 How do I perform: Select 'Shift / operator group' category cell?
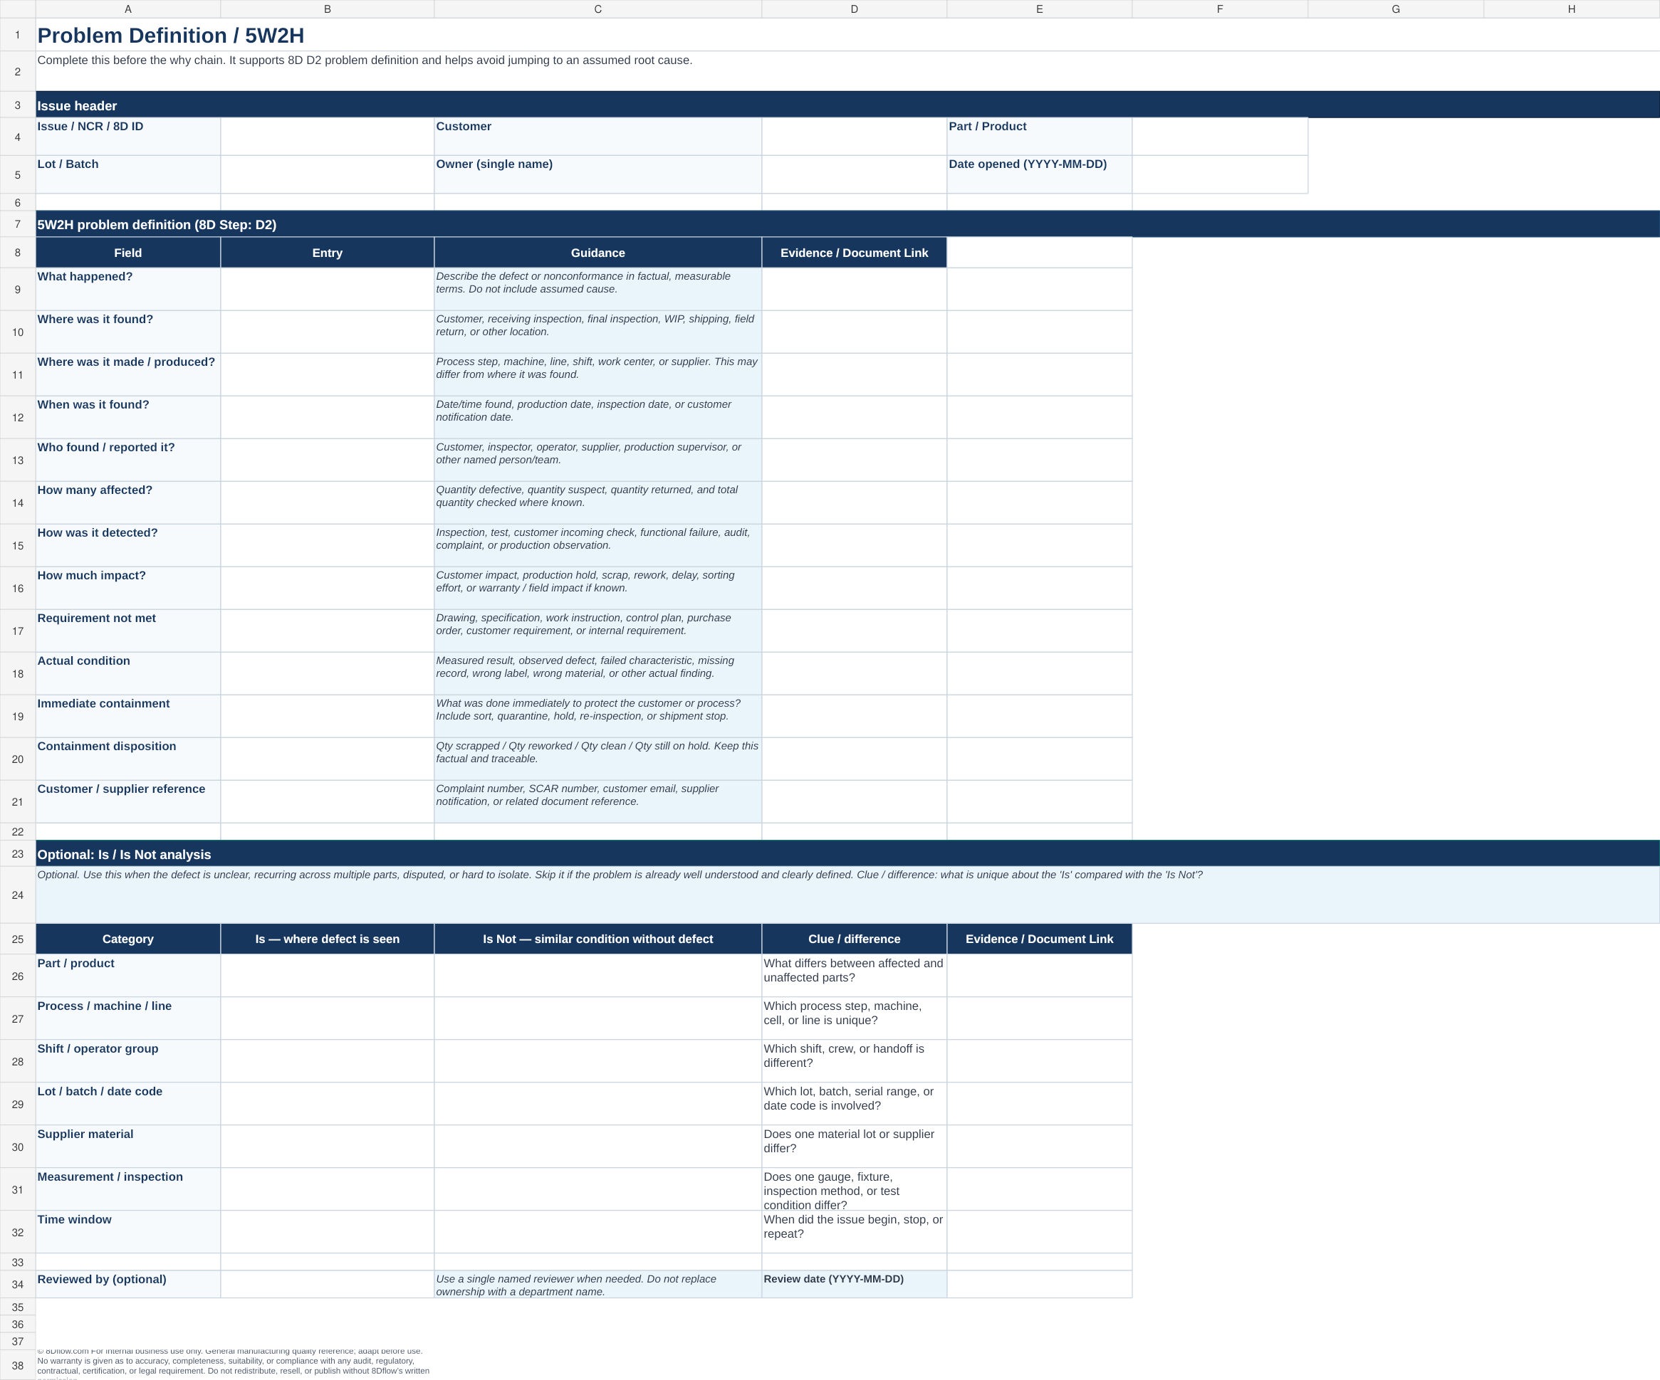(128, 1061)
